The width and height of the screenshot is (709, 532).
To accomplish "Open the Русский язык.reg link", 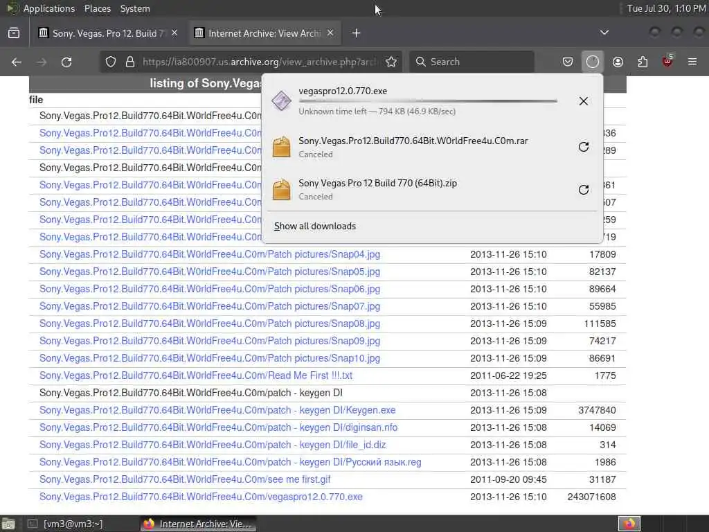I will pos(230,462).
